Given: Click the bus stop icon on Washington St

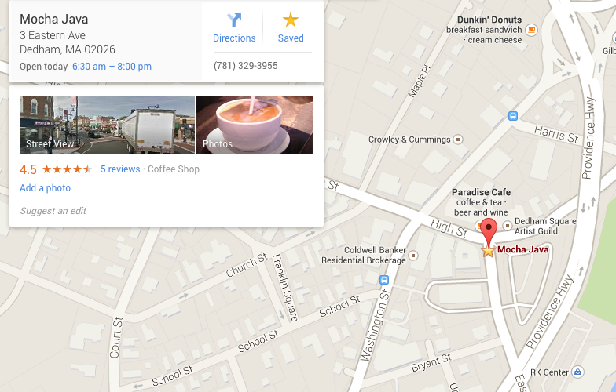Looking at the screenshot, I should (x=384, y=280).
